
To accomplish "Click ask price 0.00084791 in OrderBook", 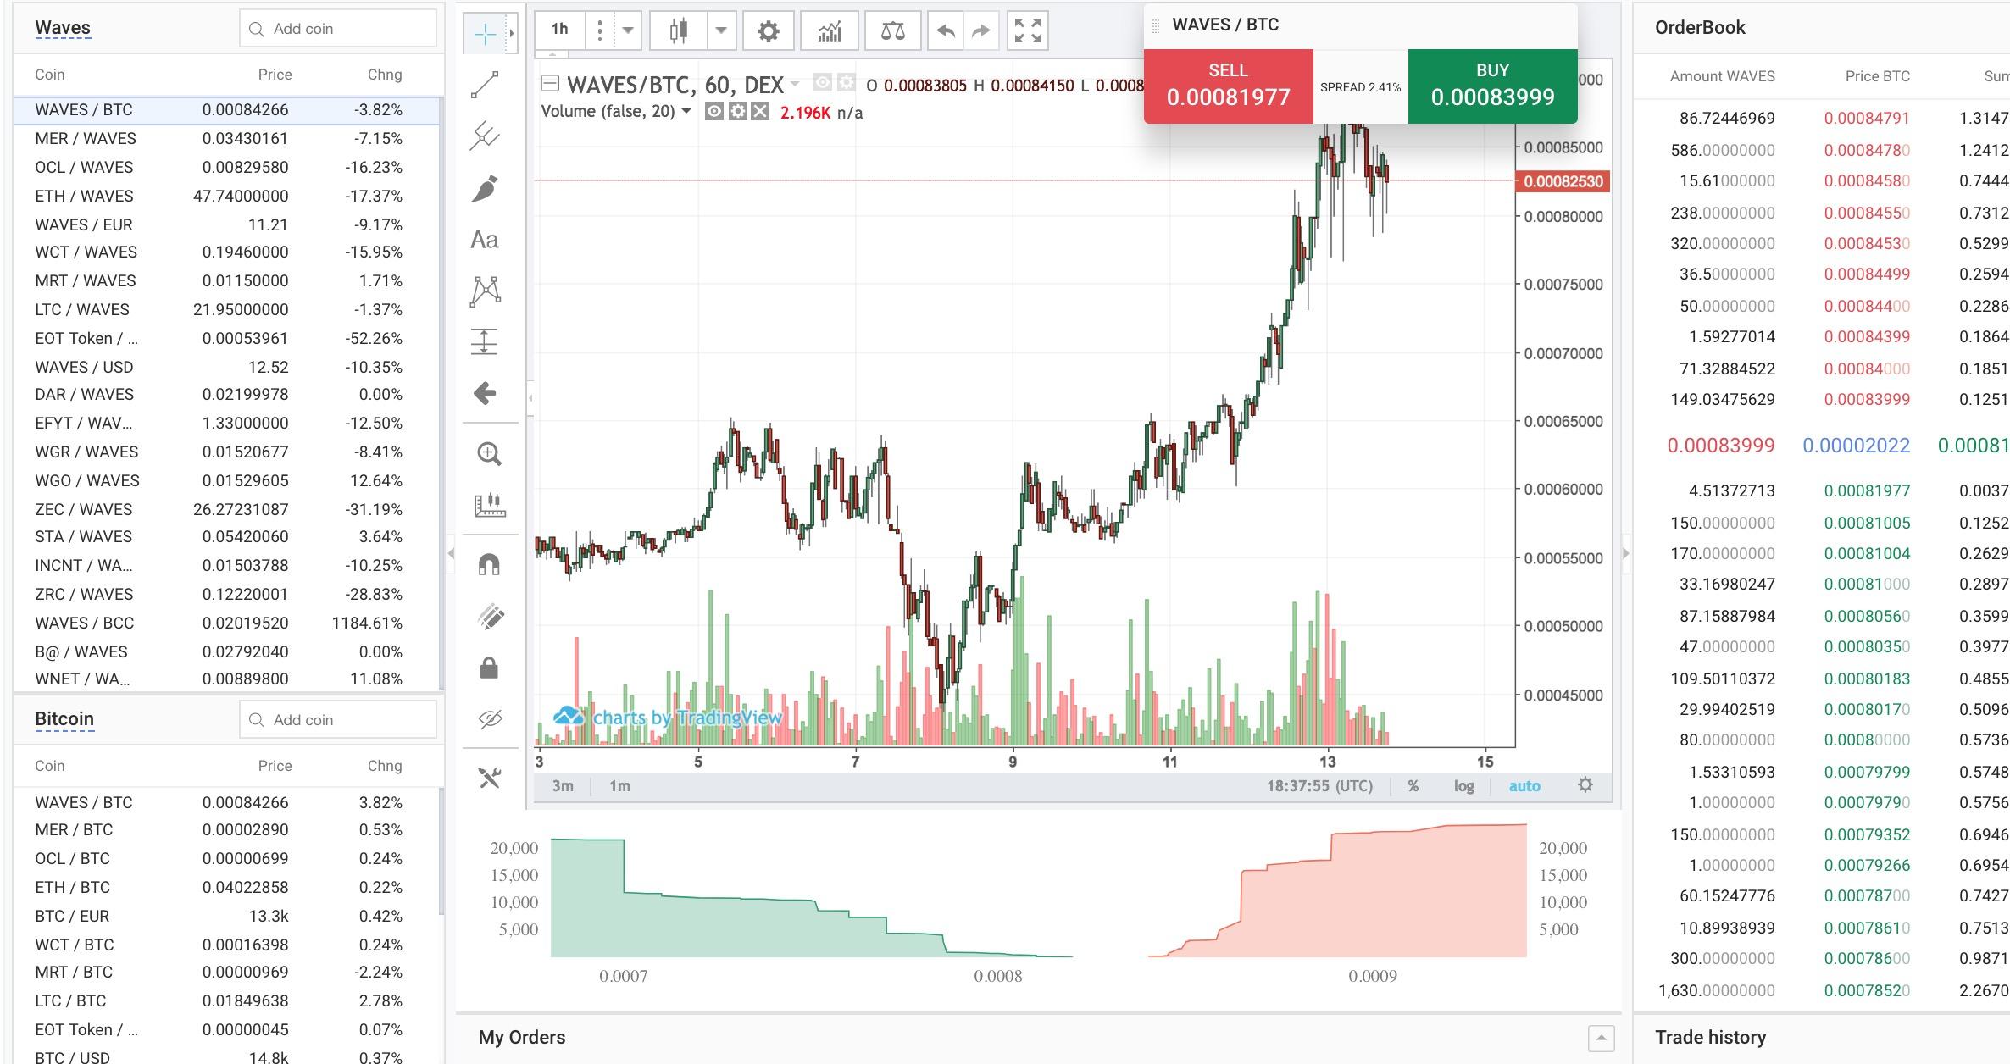I will click(1867, 118).
